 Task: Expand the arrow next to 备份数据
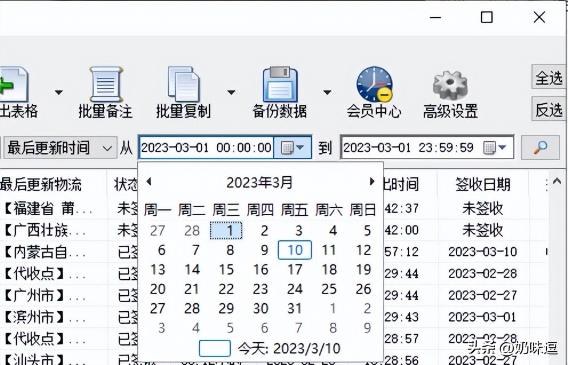point(327,93)
